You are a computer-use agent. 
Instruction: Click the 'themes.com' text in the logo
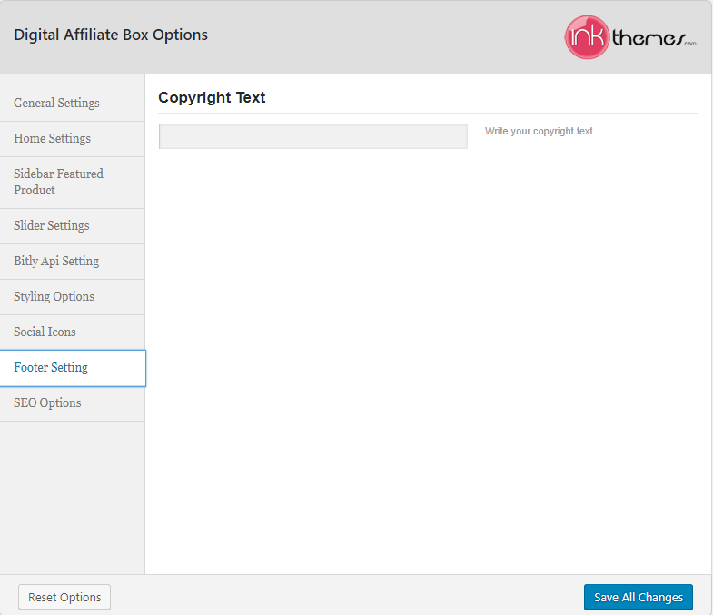pos(653,38)
